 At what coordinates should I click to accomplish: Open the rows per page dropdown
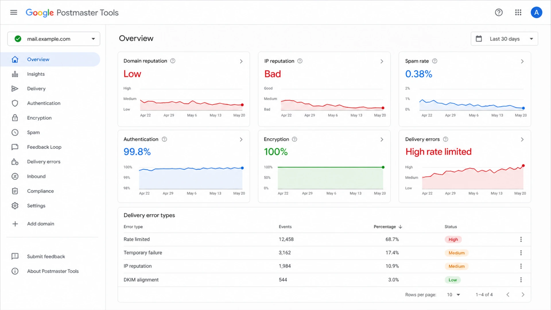pos(453,295)
